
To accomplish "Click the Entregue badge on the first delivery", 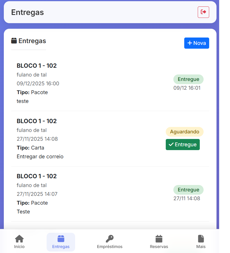I will click(188, 79).
